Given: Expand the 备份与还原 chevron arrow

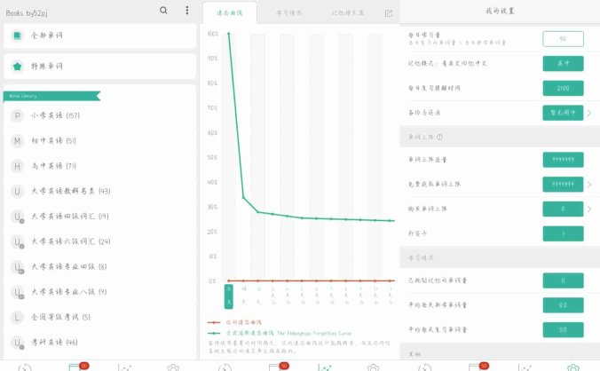Looking at the screenshot, I should [x=589, y=113].
